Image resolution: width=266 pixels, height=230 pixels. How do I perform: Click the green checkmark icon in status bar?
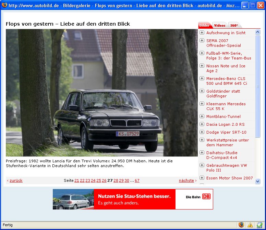pos(259,225)
